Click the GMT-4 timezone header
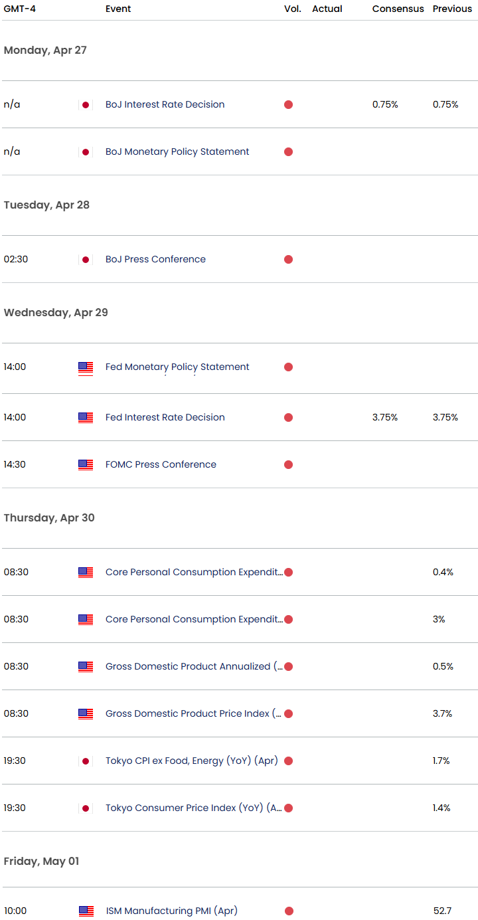Image resolution: width=478 pixels, height=920 pixels. [20, 9]
